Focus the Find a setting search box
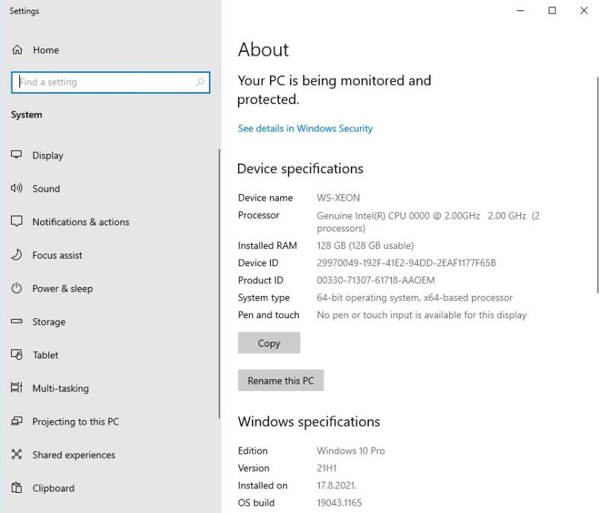Viewport: 600px width, 513px height. click(x=104, y=83)
